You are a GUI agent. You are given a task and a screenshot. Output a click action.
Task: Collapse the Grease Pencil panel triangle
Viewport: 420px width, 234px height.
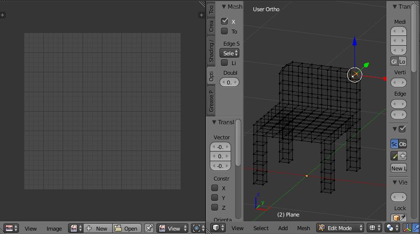395,129
